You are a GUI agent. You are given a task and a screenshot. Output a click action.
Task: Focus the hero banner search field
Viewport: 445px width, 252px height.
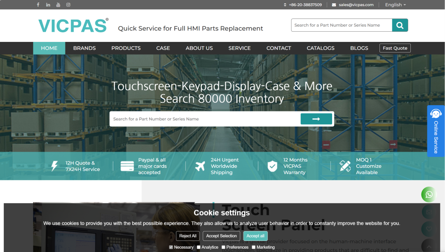tap(205, 119)
